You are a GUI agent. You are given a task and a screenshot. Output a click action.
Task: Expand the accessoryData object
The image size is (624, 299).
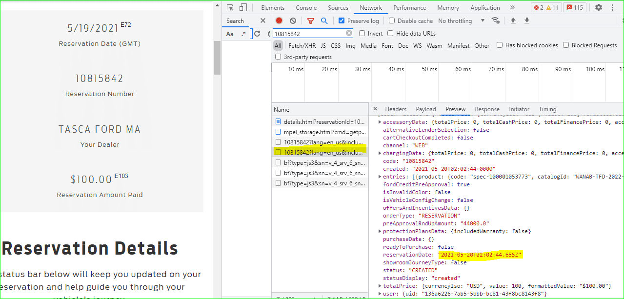380,122
